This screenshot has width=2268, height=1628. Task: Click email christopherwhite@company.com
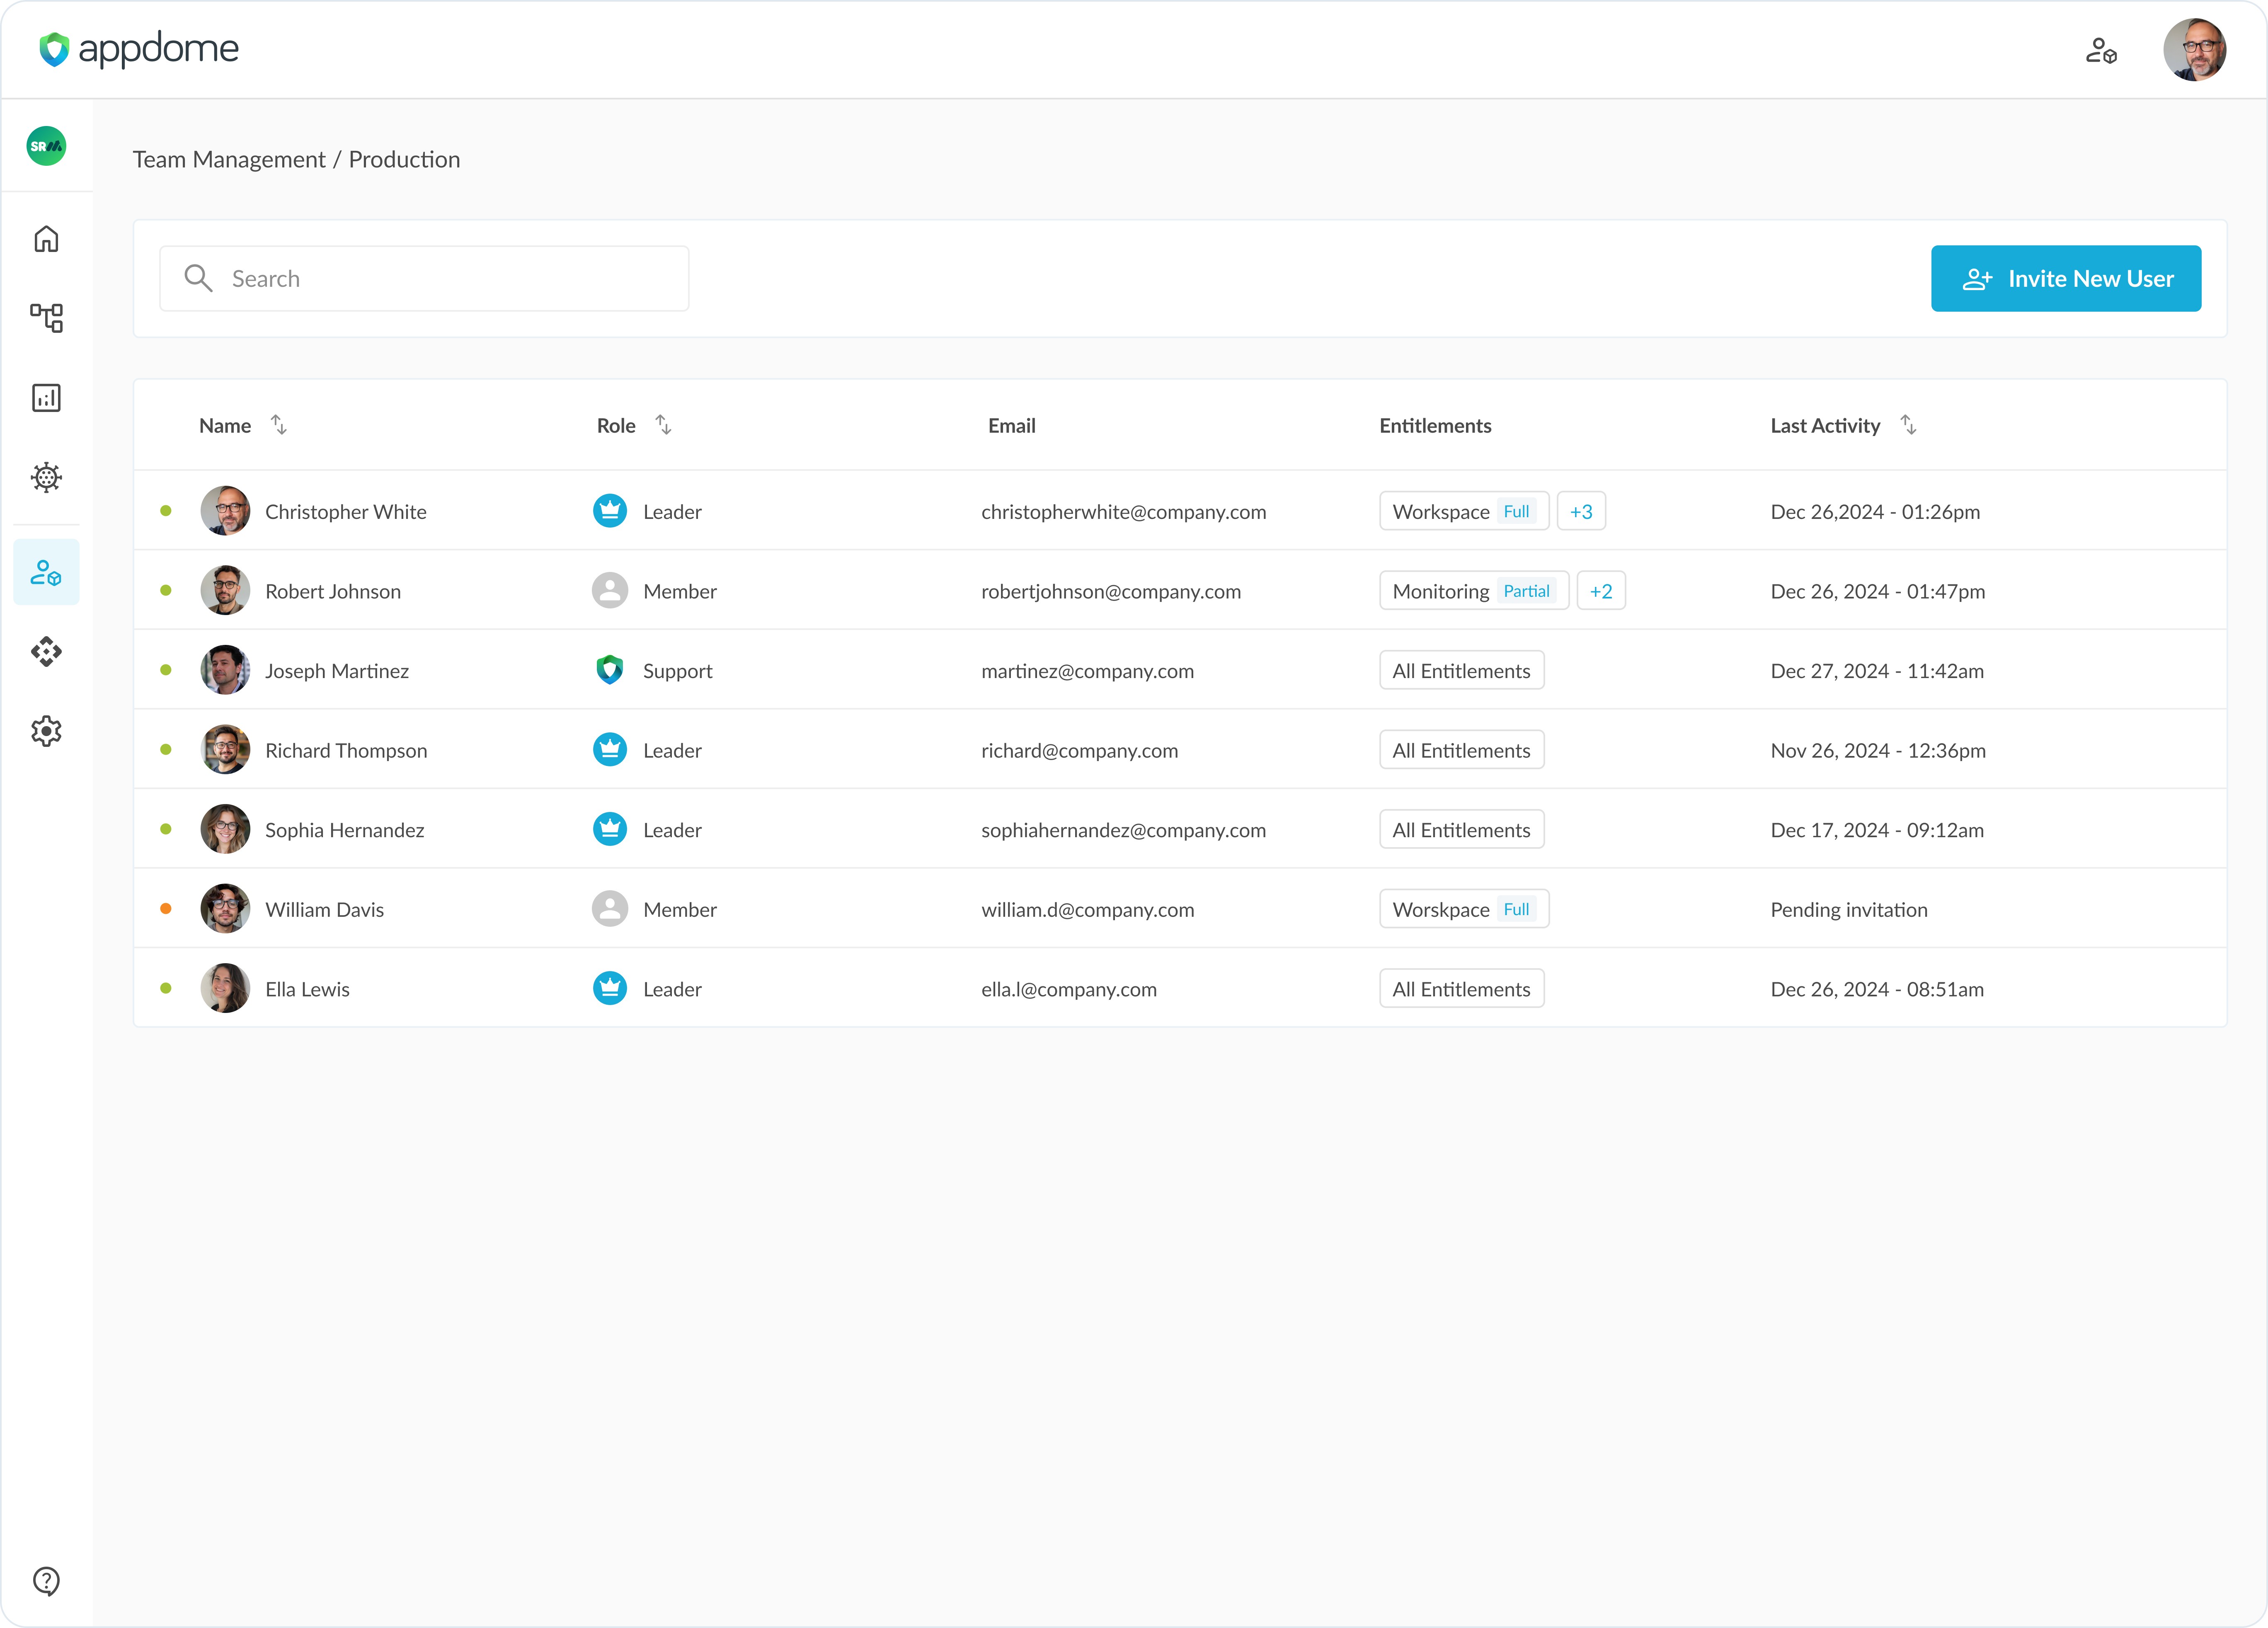(x=1124, y=512)
